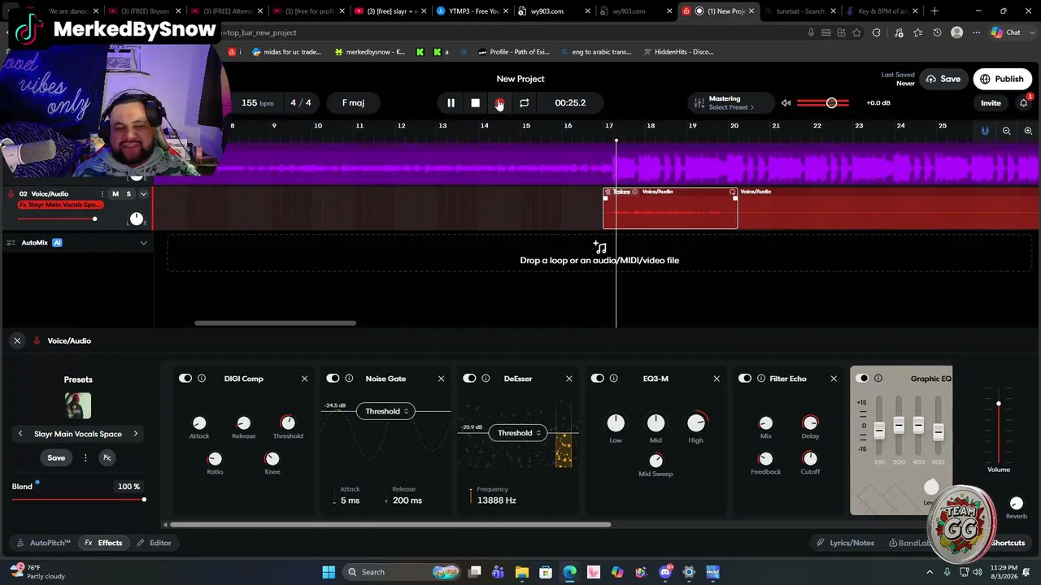1041x585 pixels.
Task: Show Filter Echo info
Action: 761,379
